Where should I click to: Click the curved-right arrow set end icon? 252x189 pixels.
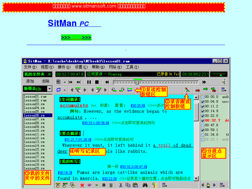pyautogui.click(x=122, y=90)
